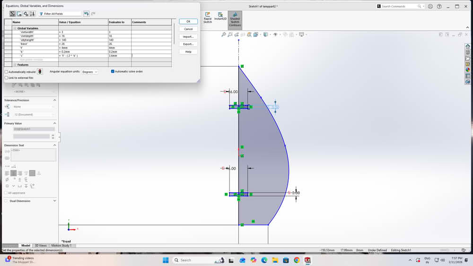Open File Explorer from taskbar
The height and width of the screenshot is (266, 473).
pos(275,260)
